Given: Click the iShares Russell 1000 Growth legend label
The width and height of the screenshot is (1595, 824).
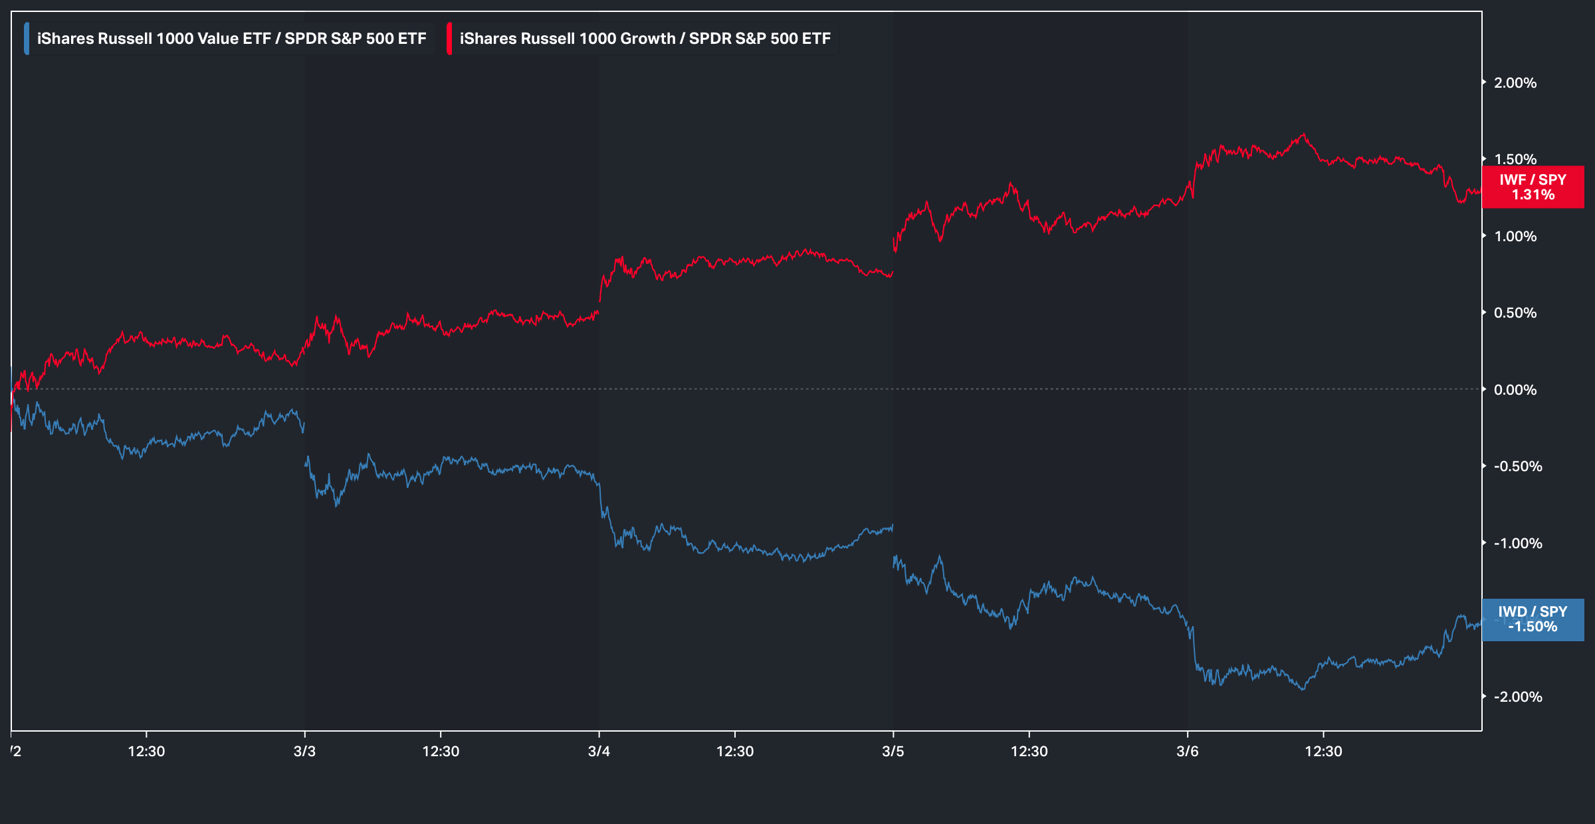Looking at the screenshot, I should pos(645,39).
